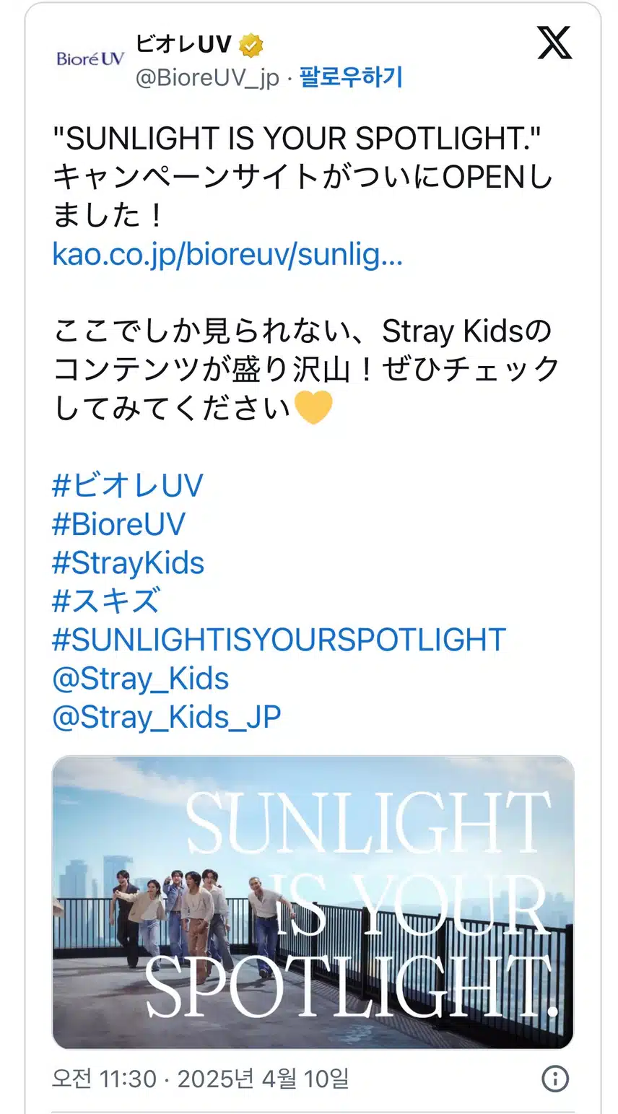The image size is (618, 1114).
Task: Tap the Bioré UV profile avatar
Action: click(x=90, y=58)
